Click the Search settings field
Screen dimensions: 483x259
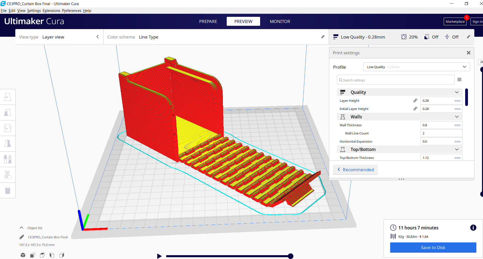(396, 80)
